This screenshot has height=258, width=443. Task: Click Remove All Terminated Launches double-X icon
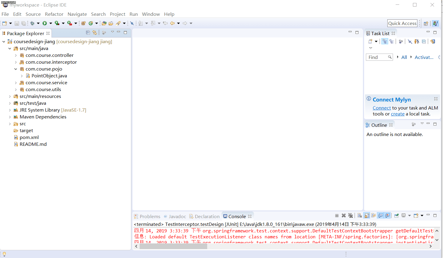(x=350, y=215)
